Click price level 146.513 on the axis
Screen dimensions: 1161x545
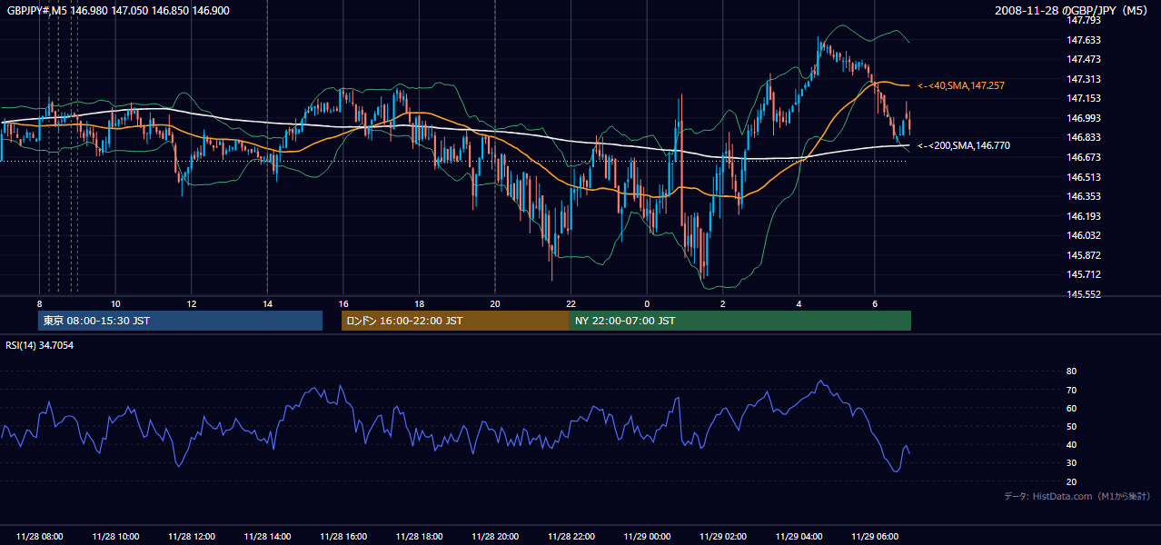click(x=1084, y=177)
